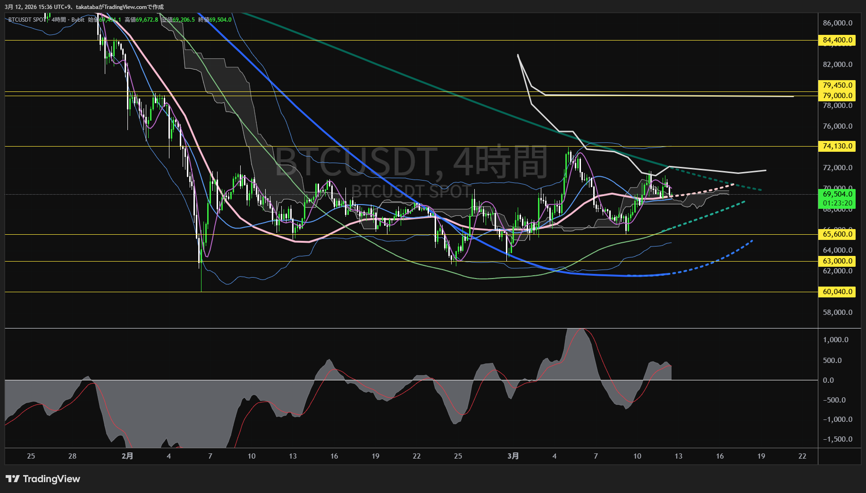Click the 3月 label on time axis
The image size is (866, 493).
[x=513, y=456]
